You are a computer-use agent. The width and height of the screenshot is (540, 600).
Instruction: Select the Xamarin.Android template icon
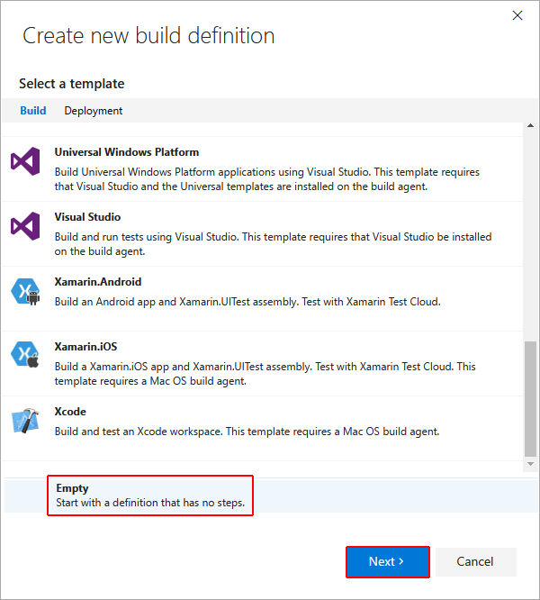(25, 291)
